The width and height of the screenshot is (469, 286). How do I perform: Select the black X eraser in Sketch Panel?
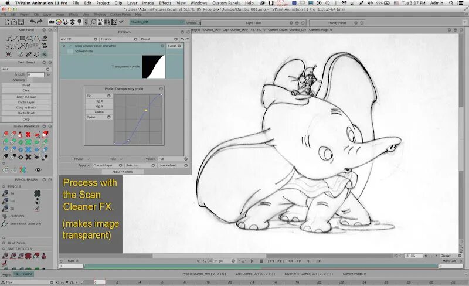click(28, 156)
